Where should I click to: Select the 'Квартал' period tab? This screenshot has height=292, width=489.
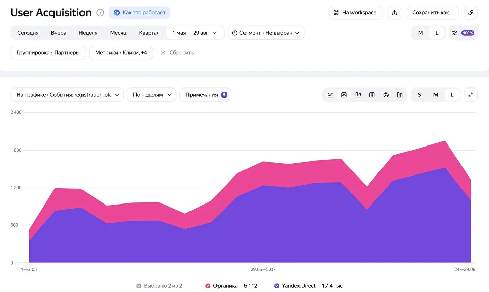pyautogui.click(x=149, y=33)
